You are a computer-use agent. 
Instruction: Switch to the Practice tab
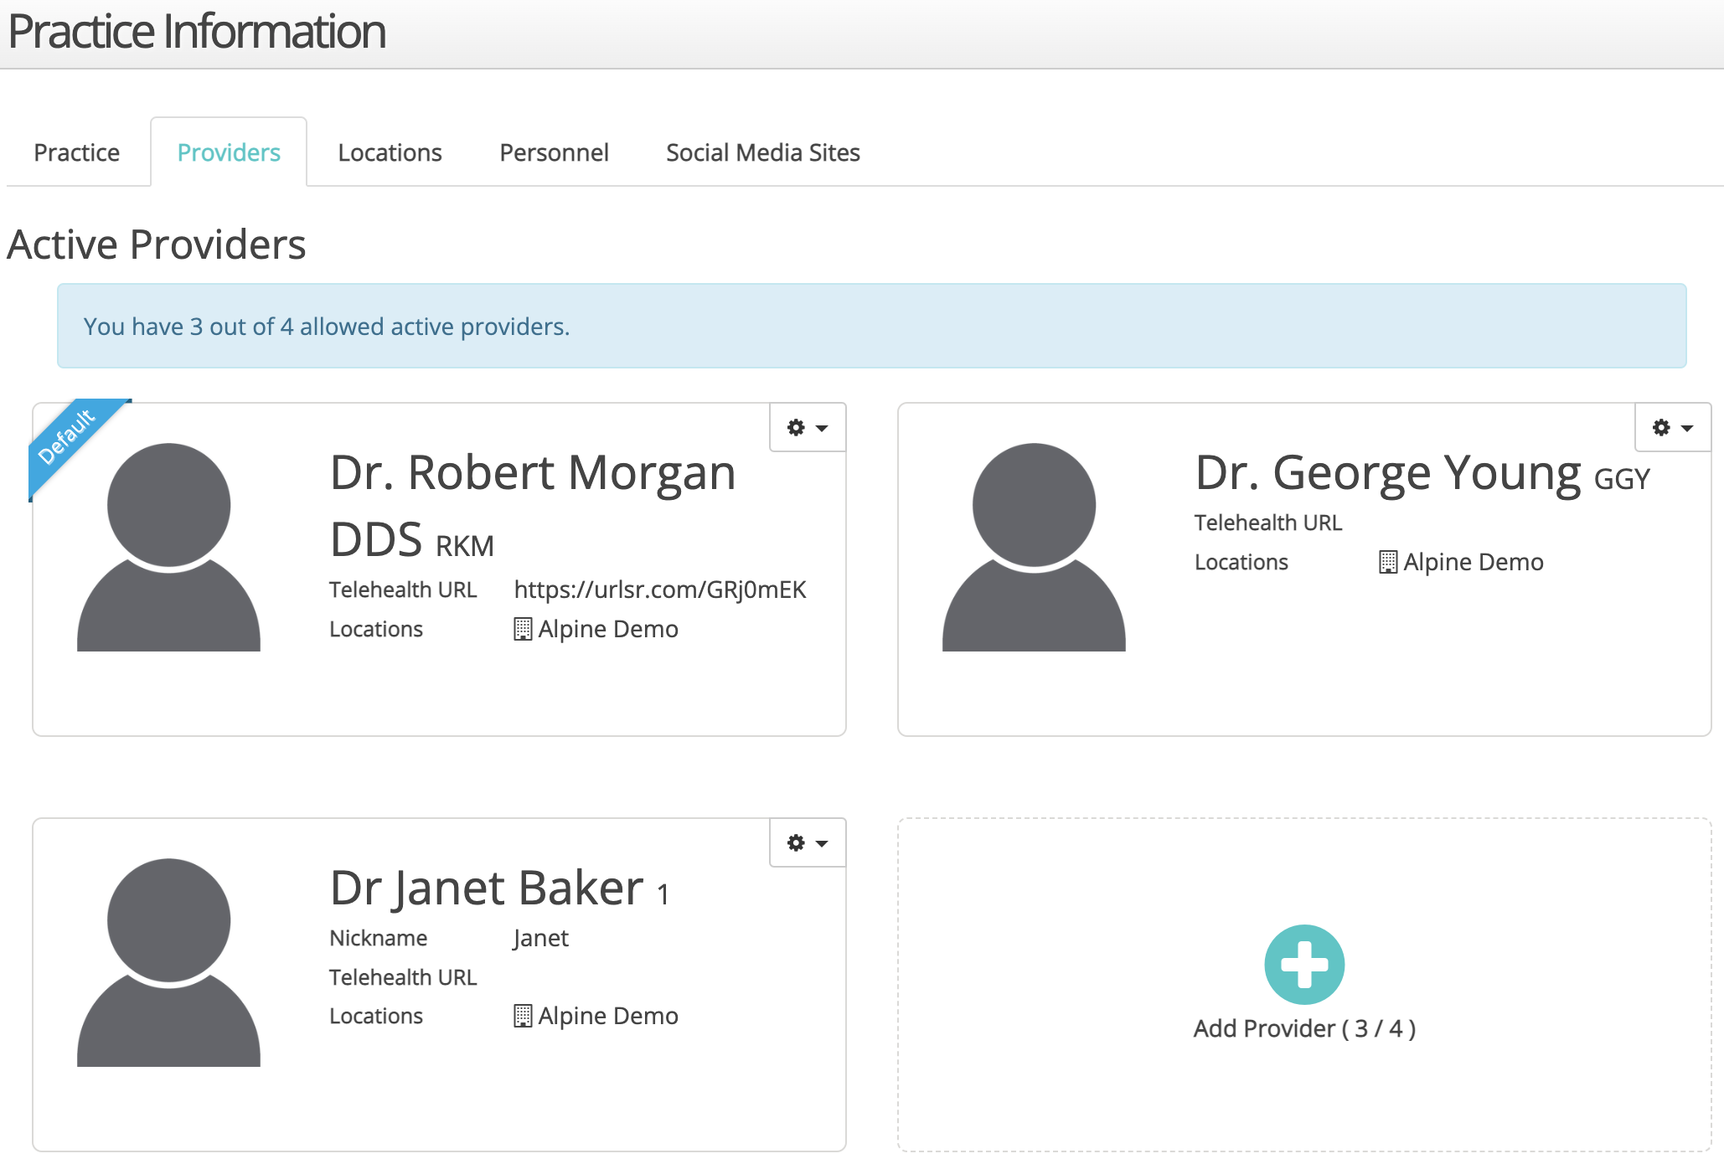tap(77, 152)
